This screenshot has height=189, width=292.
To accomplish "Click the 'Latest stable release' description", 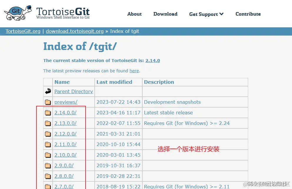I will point(168,113).
